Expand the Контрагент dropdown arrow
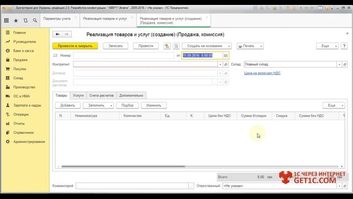Image resolution: width=353 pixels, height=199 pixels. click(220, 64)
